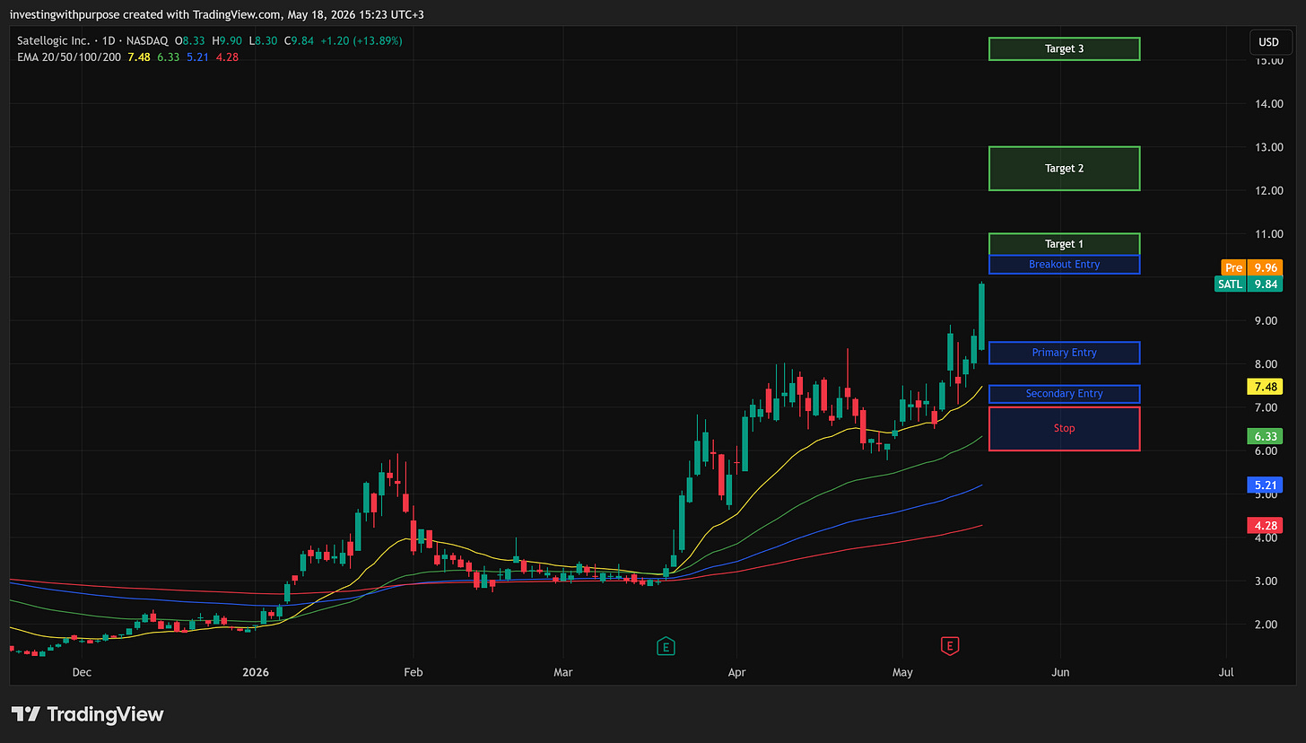The width and height of the screenshot is (1306, 743).
Task: Select the Secondary Entry box
Action: [1064, 394]
